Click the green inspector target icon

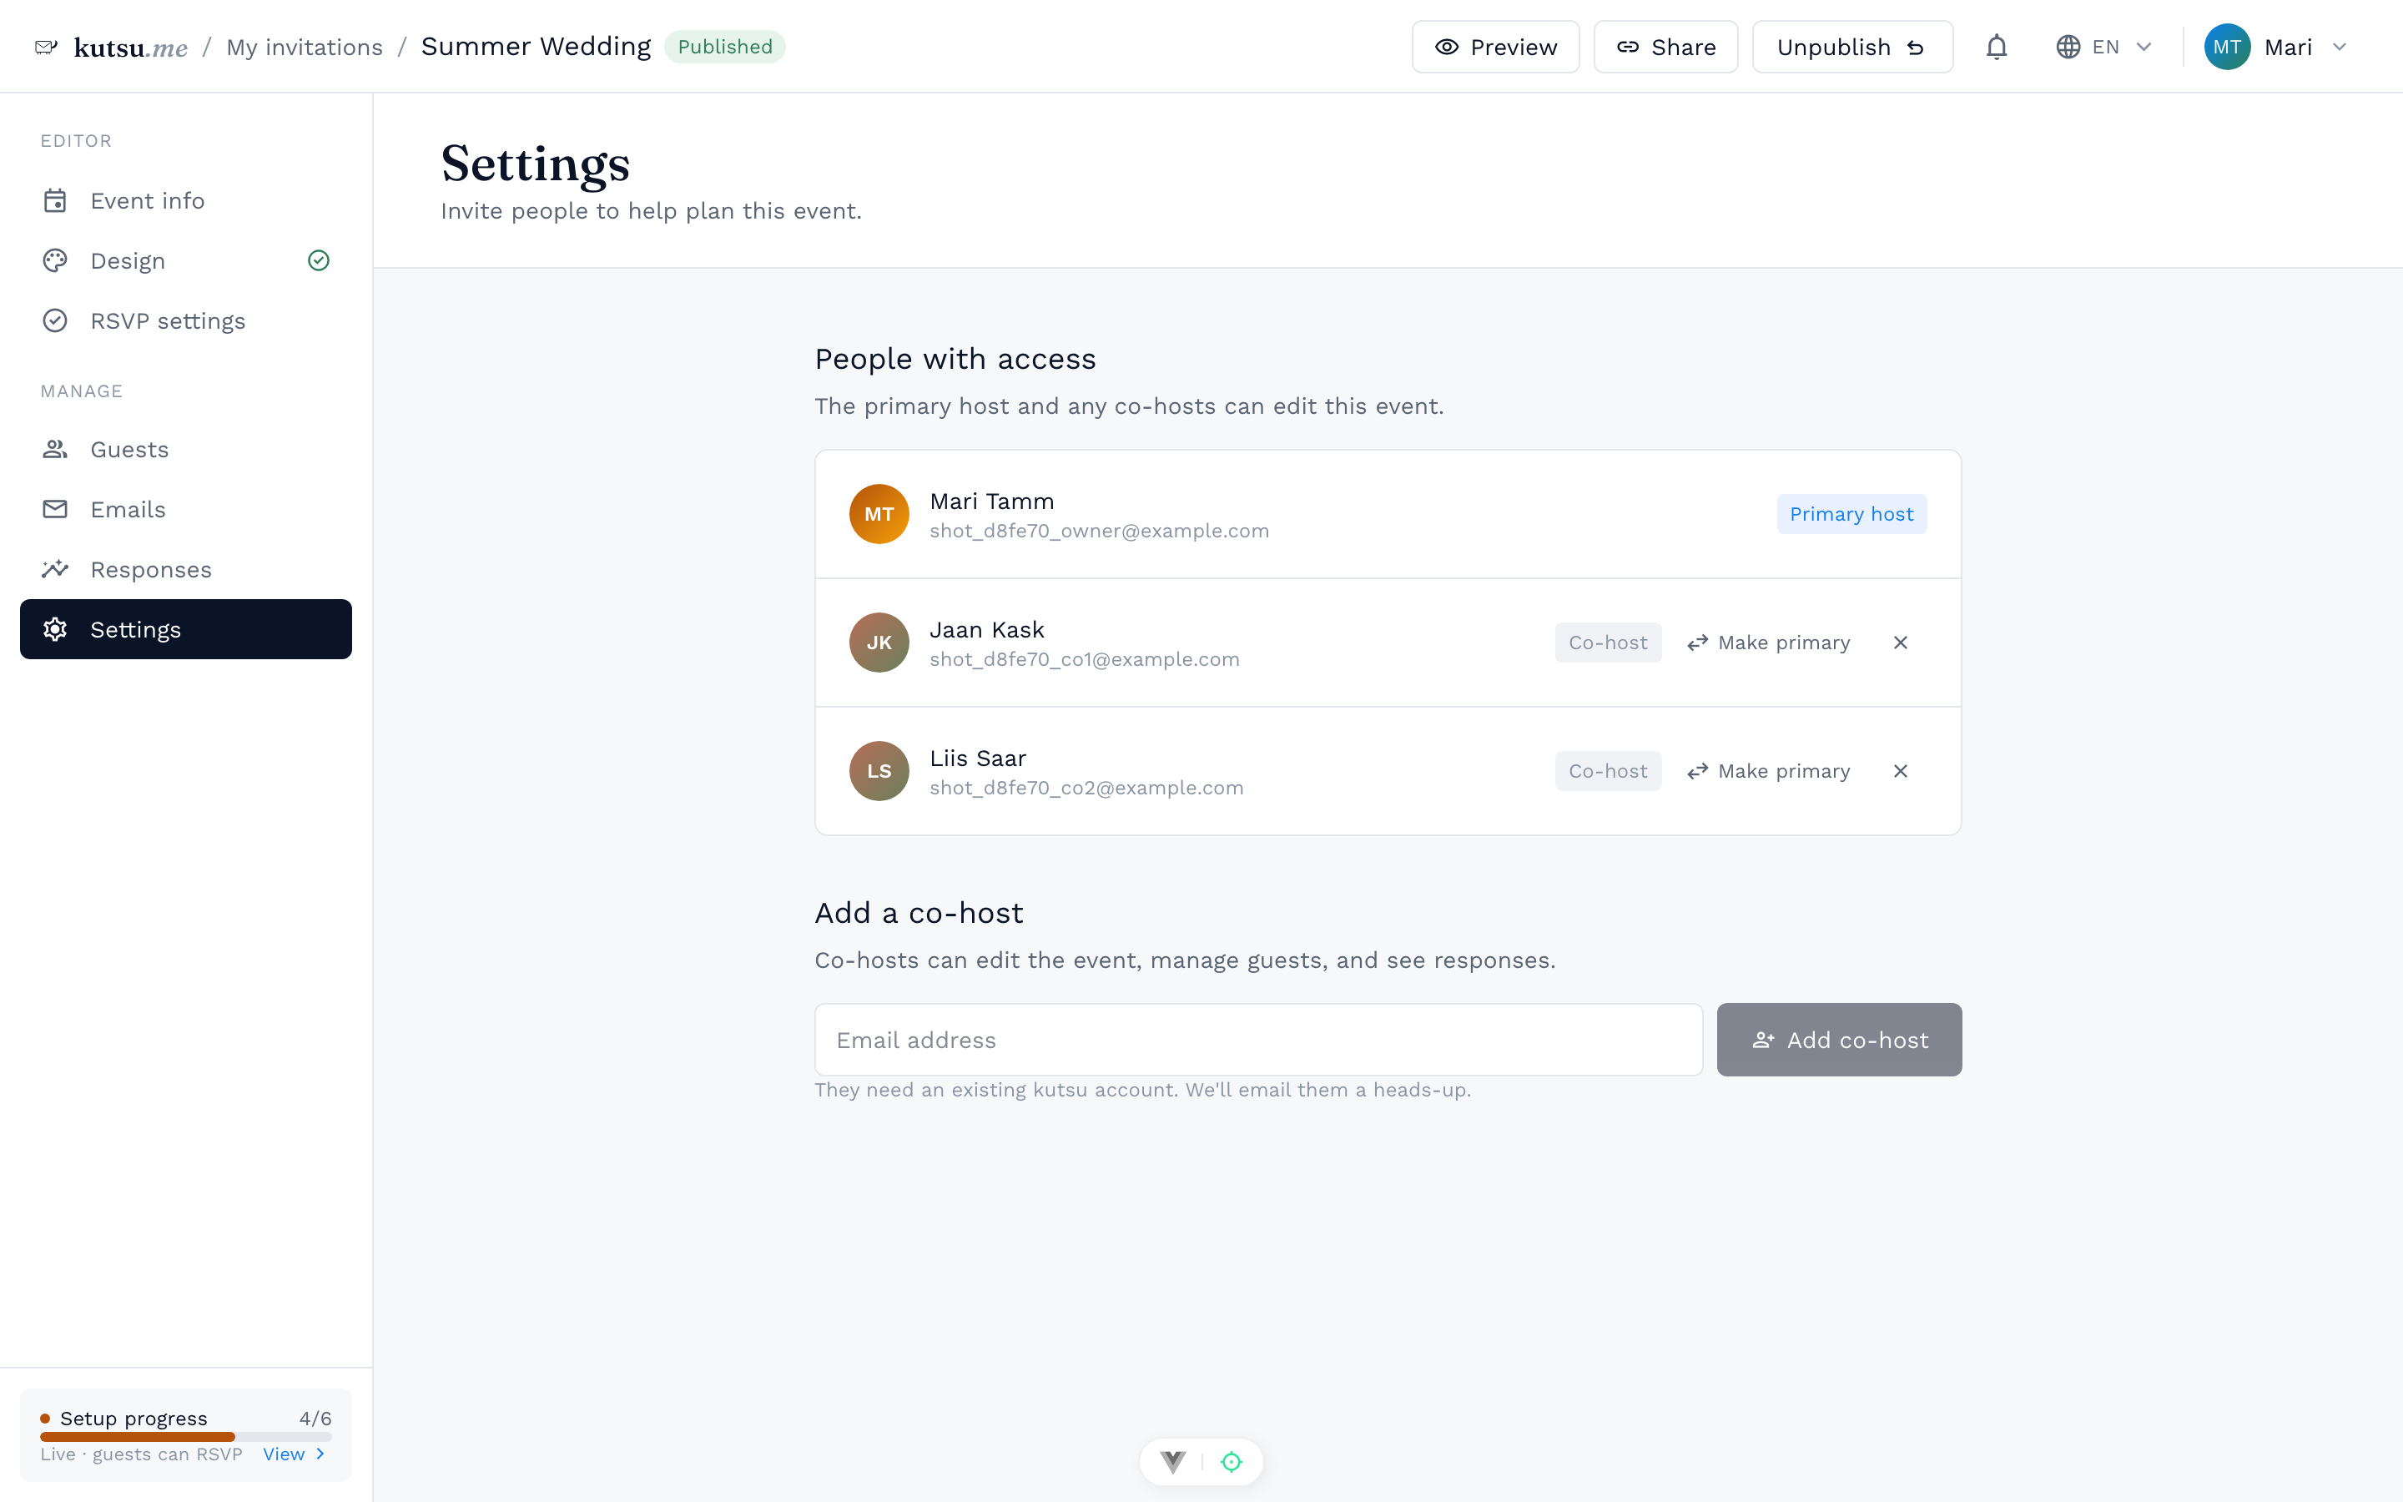click(x=1232, y=1461)
